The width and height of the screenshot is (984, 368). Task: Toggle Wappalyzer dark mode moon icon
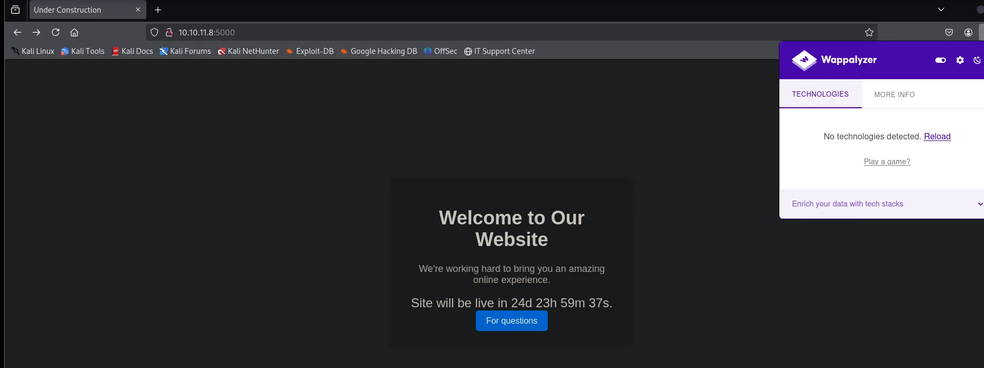(x=978, y=60)
